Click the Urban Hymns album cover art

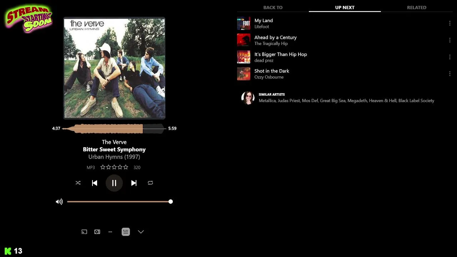(x=114, y=68)
